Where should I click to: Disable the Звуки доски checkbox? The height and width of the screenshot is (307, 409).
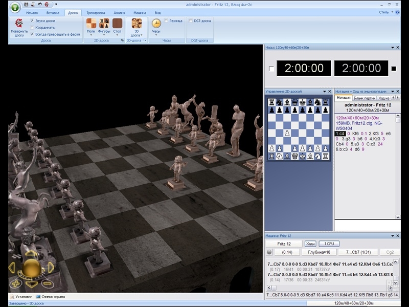pyautogui.click(x=32, y=21)
